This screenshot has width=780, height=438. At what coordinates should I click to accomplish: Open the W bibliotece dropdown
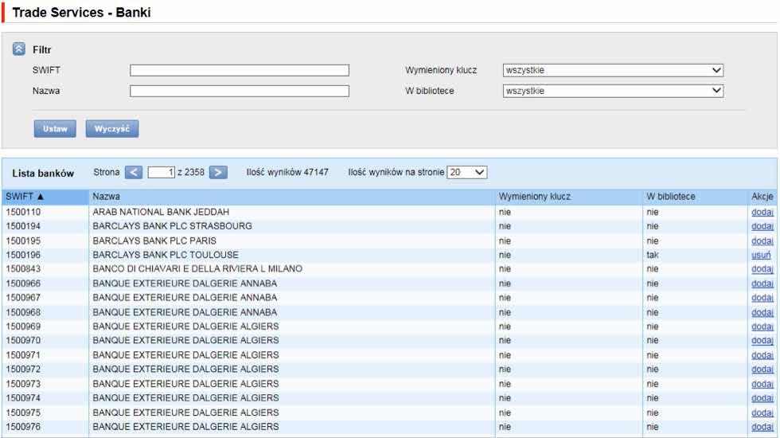click(613, 91)
